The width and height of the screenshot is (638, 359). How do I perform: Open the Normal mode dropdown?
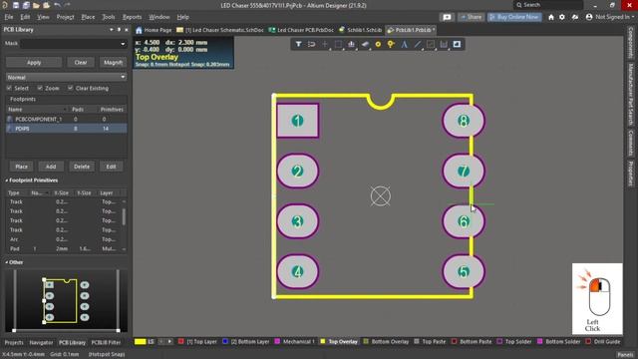(x=66, y=77)
